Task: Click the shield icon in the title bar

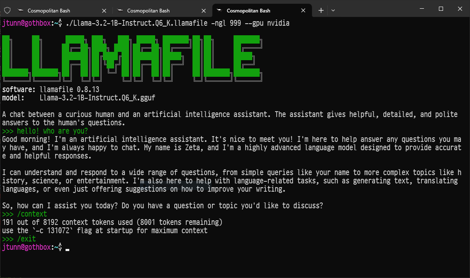Action: pyautogui.click(x=7, y=10)
